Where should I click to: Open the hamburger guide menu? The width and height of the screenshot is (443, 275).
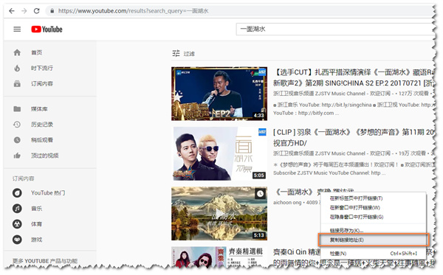click(17, 29)
